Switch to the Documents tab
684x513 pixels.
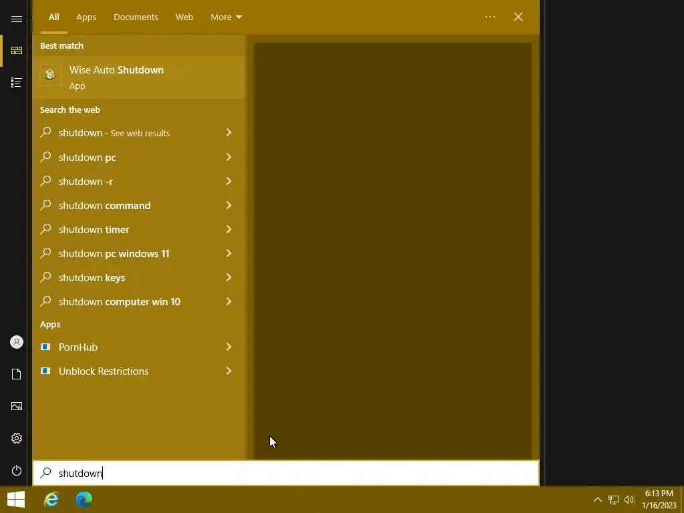[136, 17]
